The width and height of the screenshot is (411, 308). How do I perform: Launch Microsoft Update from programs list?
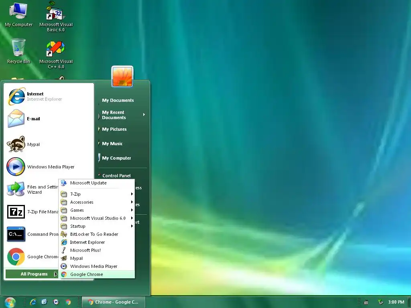pyautogui.click(x=97, y=183)
